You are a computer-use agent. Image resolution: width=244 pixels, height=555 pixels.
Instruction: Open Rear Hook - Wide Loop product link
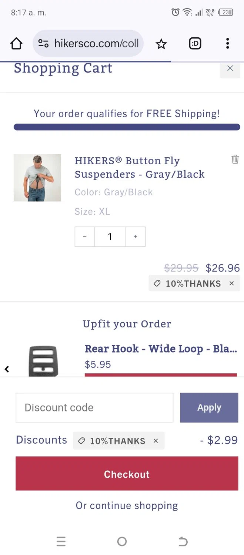pos(161,349)
